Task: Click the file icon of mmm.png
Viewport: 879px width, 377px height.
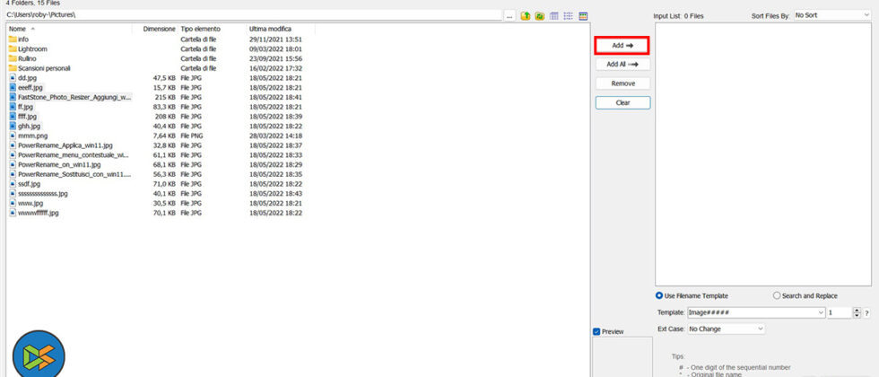Action: 13,136
